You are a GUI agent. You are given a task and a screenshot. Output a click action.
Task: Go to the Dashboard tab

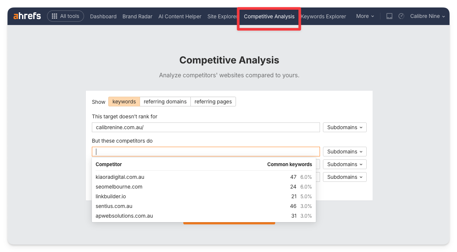[103, 16]
